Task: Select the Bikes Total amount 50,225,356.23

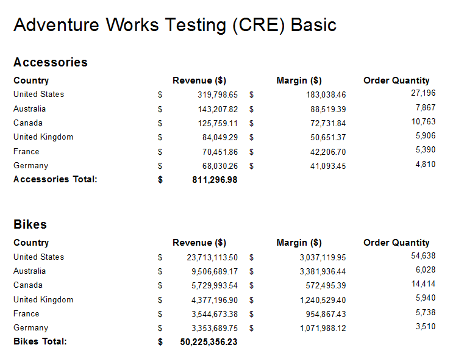Action: coord(209,342)
